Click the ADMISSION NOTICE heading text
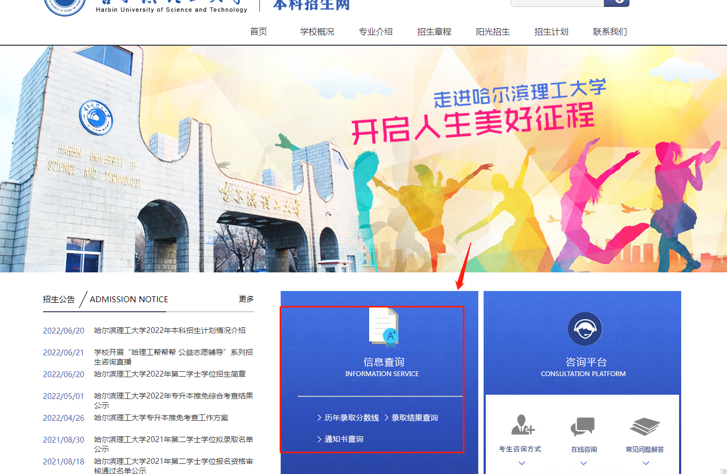The image size is (727, 474). 129,300
